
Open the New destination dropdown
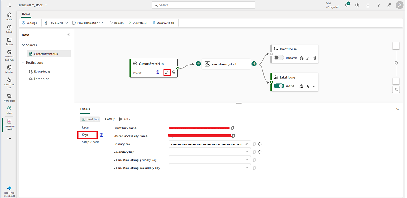pos(87,23)
